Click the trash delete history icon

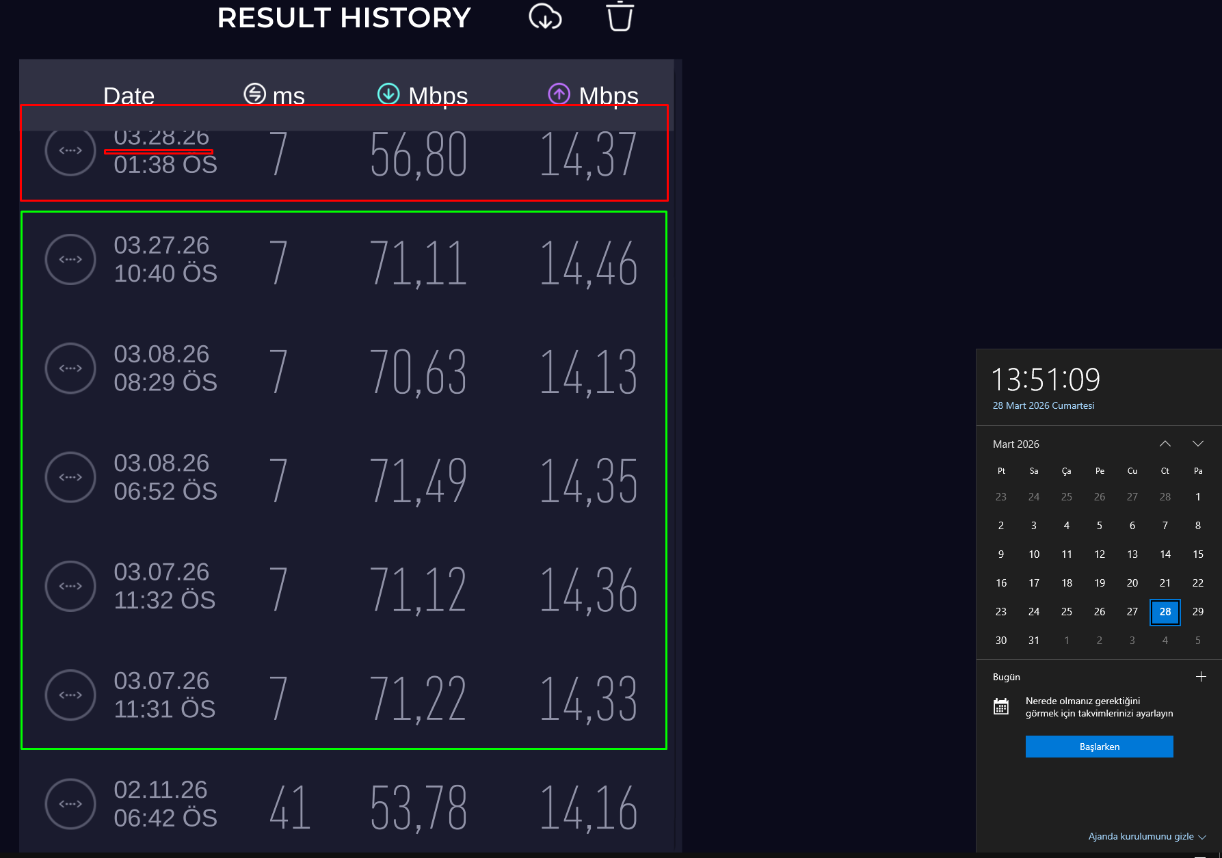[620, 16]
